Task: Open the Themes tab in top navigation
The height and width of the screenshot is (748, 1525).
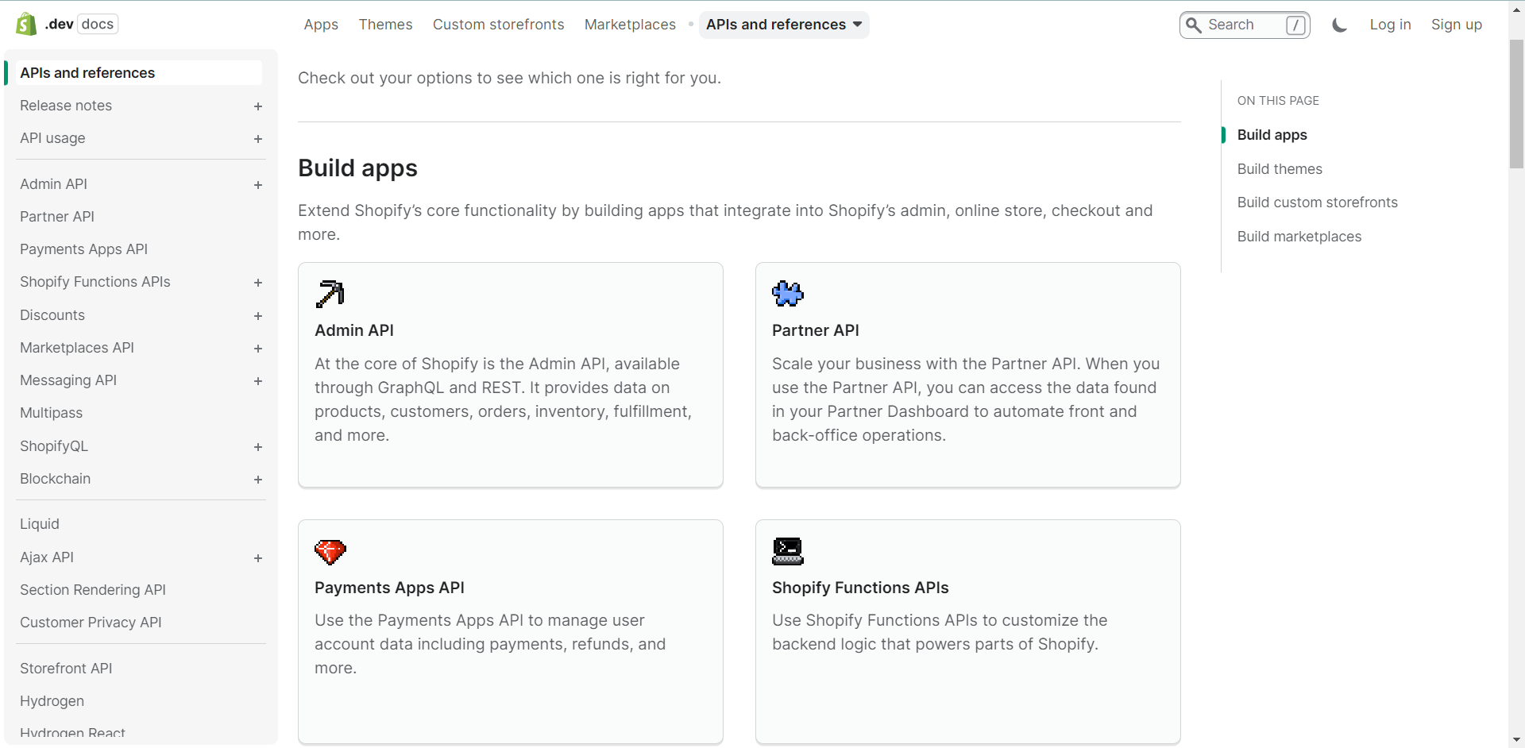Action: pos(385,25)
